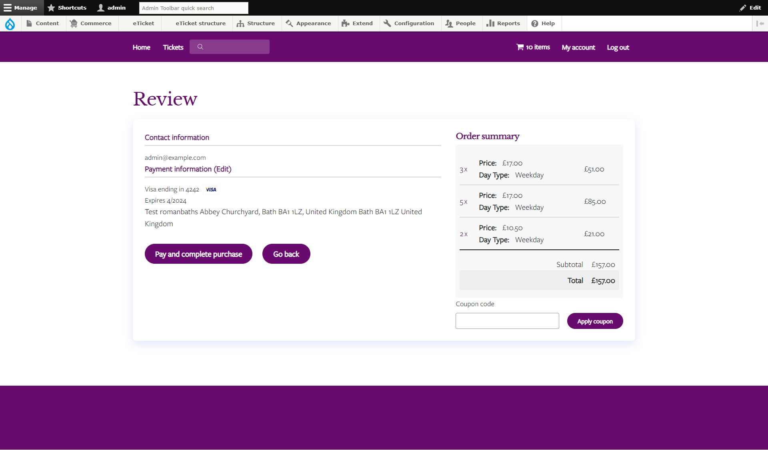
Task: Open the Help menu
Action: coord(544,24)
